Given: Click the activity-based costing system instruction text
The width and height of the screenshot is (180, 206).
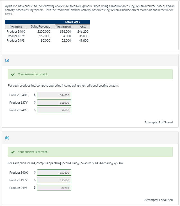Looking at the screenshot, I should (65, 163).
